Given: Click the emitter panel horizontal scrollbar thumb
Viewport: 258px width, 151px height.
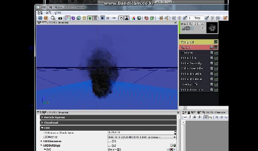Looking at the screenshot, I should click(x=185, y=108).
